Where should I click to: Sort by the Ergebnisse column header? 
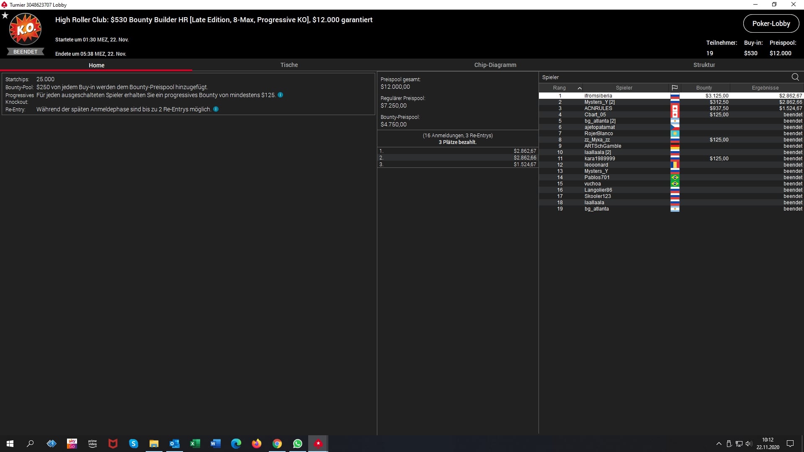[765, 88]
